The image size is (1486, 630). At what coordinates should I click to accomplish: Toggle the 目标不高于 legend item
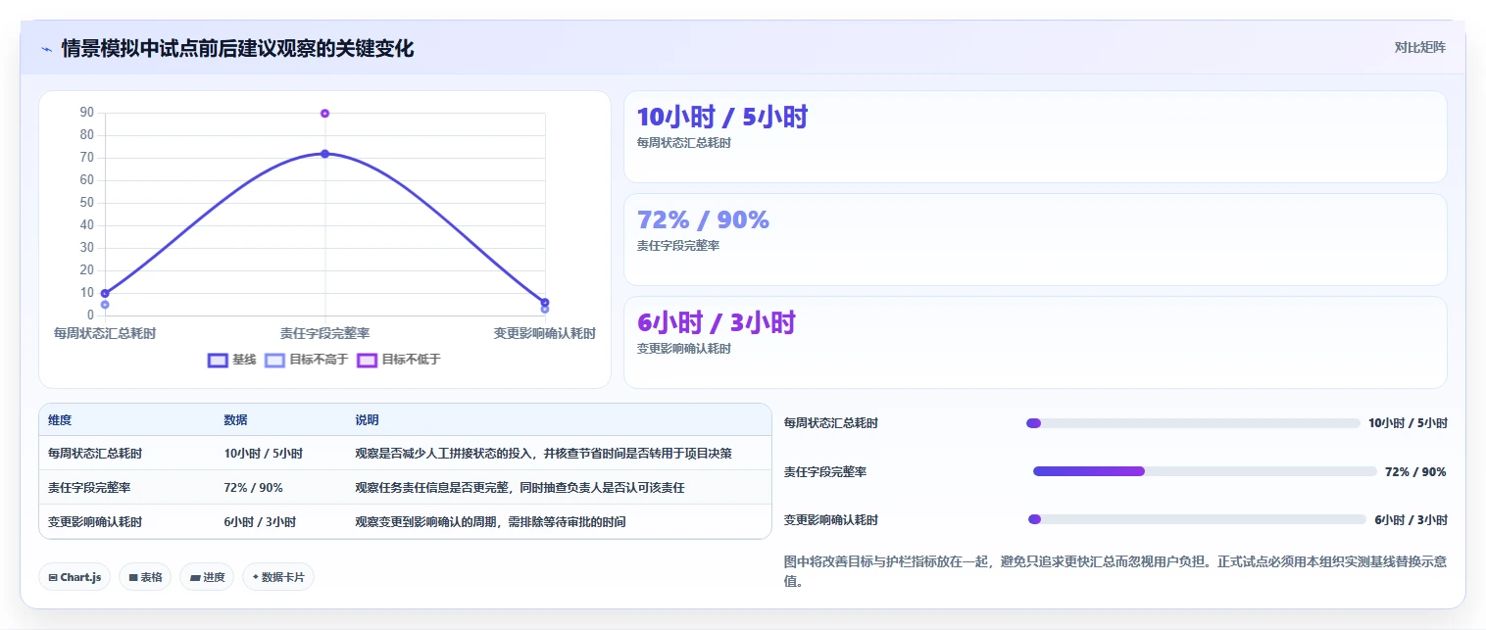307,360
